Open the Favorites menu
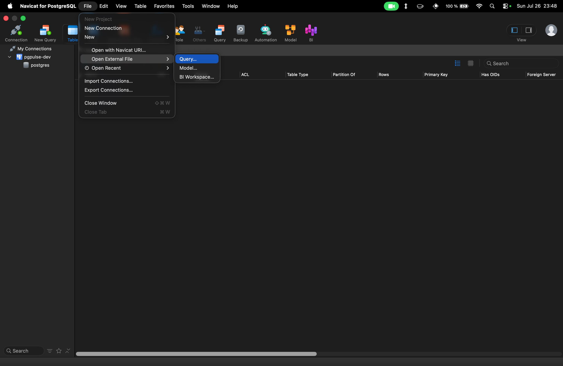The image size is (563, 366). point(164,6)
